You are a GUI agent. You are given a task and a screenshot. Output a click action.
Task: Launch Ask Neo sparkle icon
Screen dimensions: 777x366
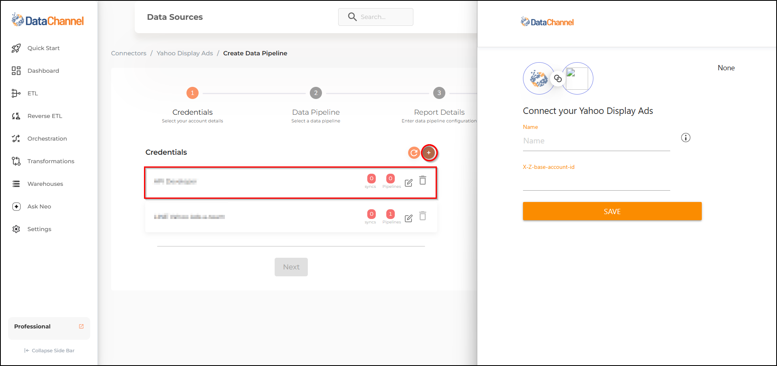click(16, 206)
